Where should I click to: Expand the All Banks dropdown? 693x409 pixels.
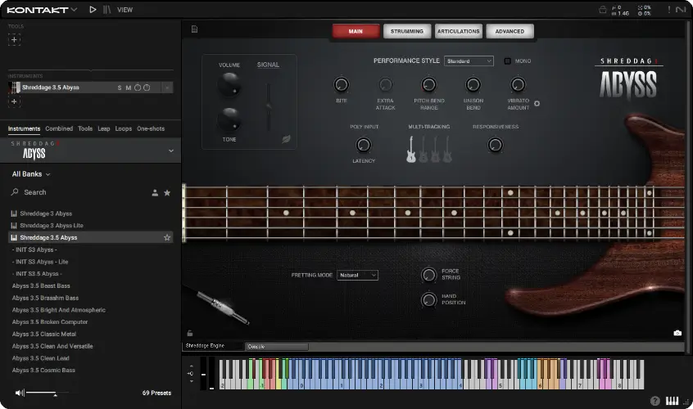tap(31, 174)
